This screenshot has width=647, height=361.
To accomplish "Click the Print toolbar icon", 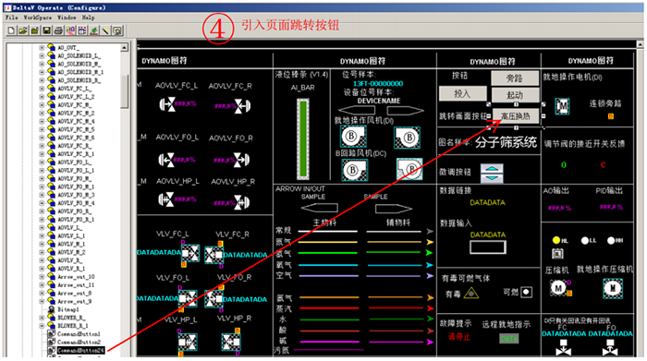I will click(x=58, y=30).
